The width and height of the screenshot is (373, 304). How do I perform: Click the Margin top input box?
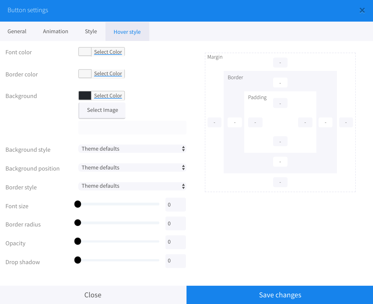click(x=280, y=63)
